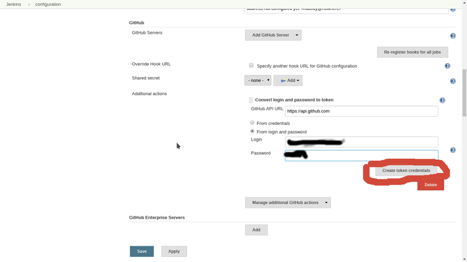Open help for Override Hook URL

click(x=447, y=66)
